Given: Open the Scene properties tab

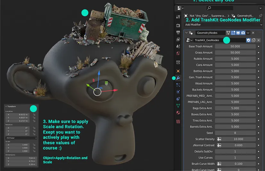Looking at the screenshot, I should click(x=178, y=46).
